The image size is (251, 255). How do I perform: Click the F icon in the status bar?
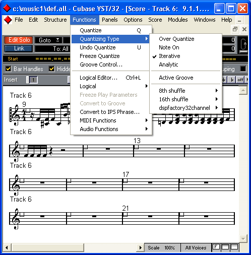[x=216, y=247]
